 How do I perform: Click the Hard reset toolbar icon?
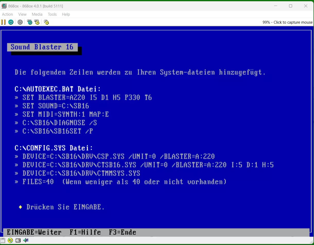click(11, 22)
